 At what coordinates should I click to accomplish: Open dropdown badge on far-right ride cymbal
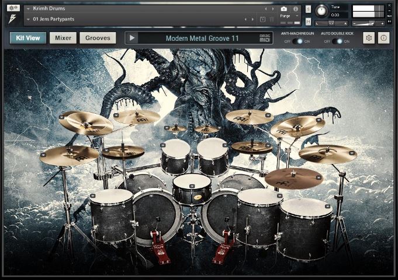(x=352, y=153)
